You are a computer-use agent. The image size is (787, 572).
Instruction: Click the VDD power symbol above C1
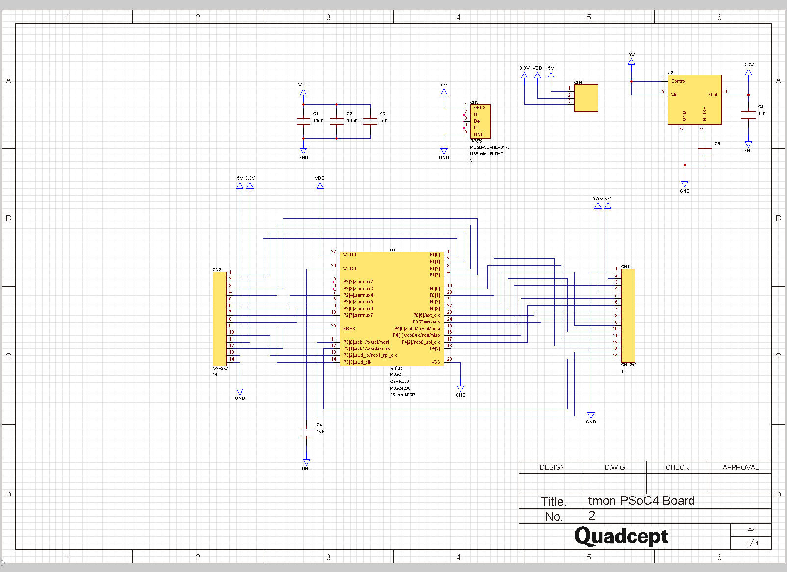point(303,92)
